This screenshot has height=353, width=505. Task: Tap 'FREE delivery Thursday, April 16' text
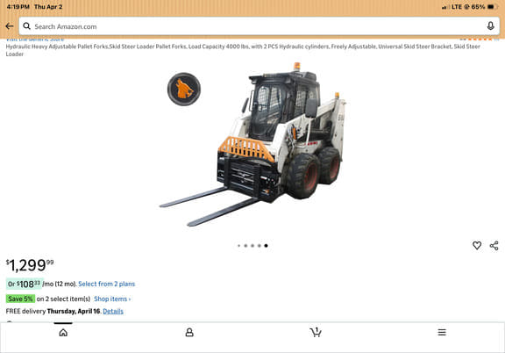pos(53,312)
